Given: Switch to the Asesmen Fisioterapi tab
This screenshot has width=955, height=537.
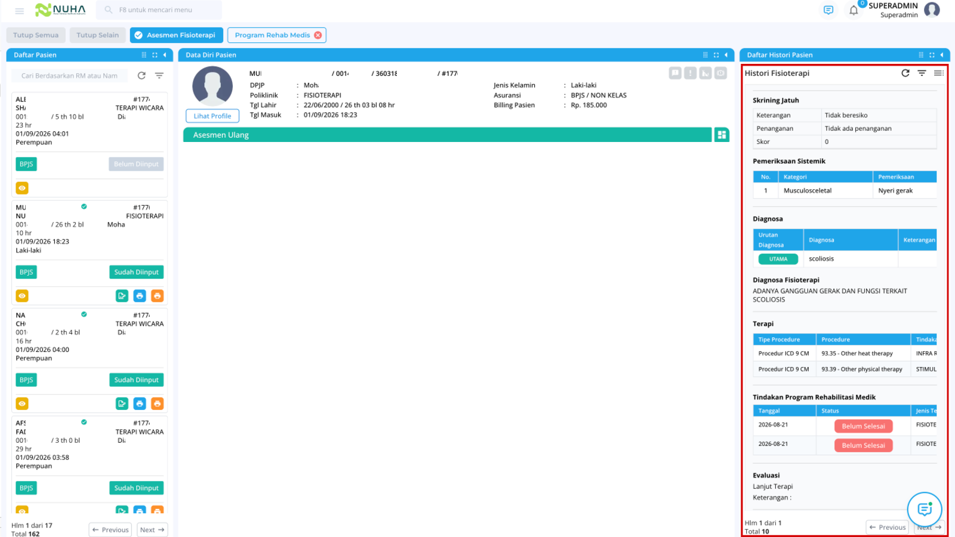Looking at the screenshot, I should click(x=177, y=35).
